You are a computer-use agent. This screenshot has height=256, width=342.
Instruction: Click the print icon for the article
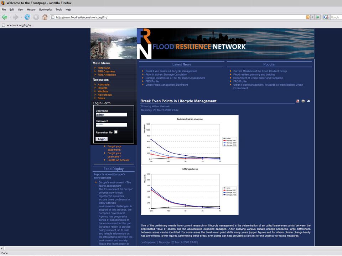(303, 101)
